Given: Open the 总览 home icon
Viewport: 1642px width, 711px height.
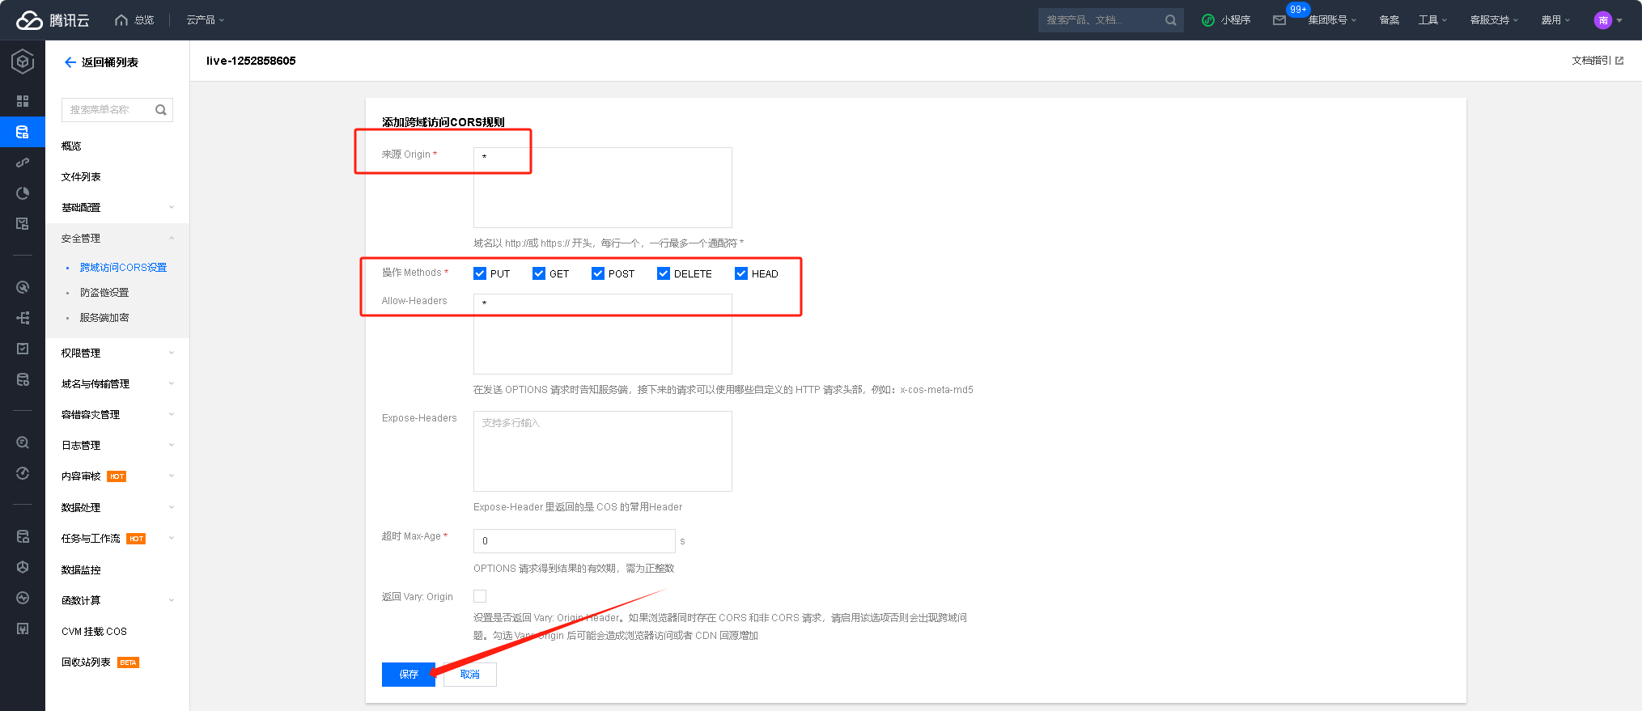Looking at the screenshot, I should pyautogui.click(x=121, y=20).
